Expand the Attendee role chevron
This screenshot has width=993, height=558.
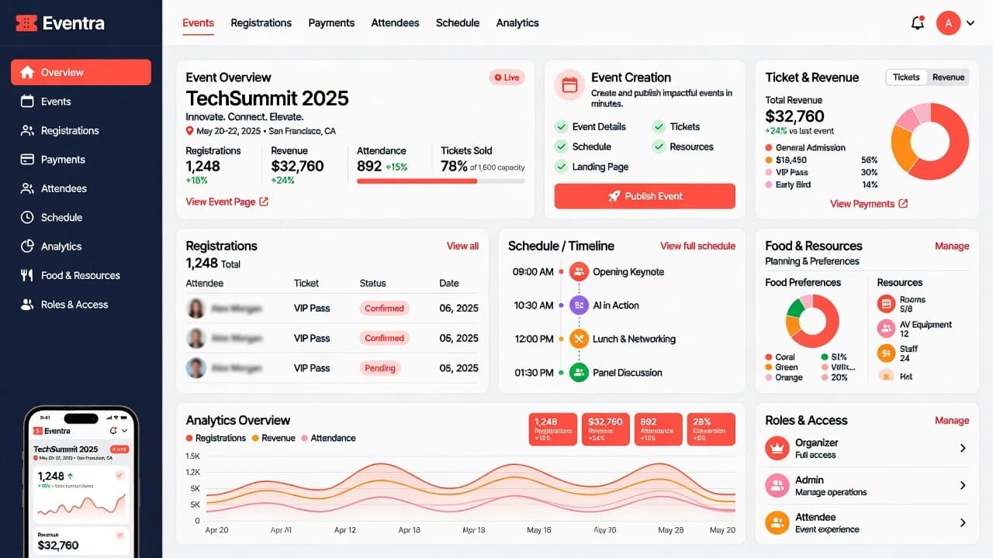coord(963,522)
